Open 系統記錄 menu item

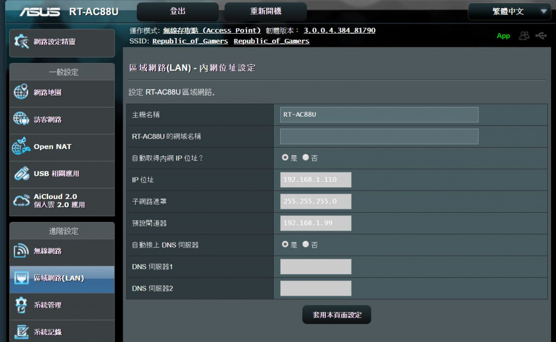coord(62,332)
